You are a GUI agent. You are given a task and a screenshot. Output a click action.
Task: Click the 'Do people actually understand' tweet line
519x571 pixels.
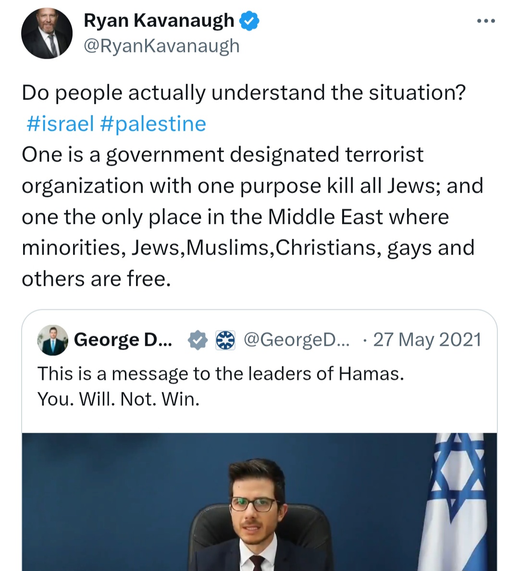click(244, 93)
